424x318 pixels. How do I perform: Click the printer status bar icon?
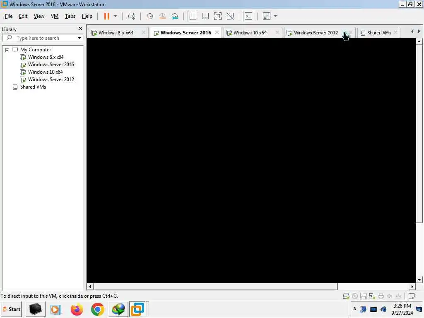381,296
